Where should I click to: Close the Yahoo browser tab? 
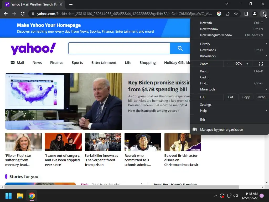pos(61,4)
